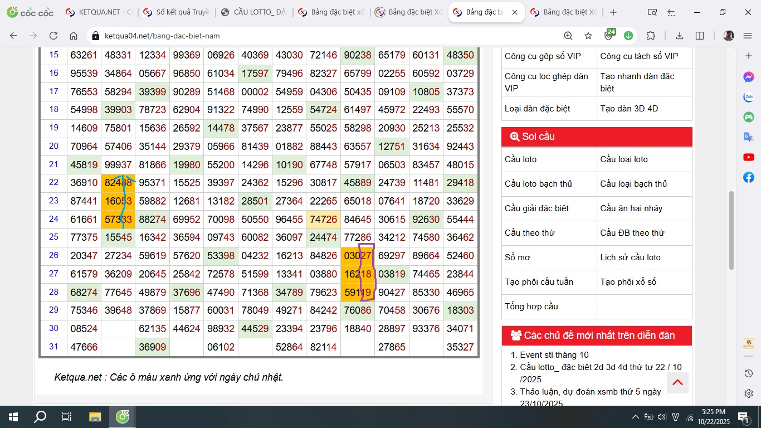The height and width of the screenshot is (428, 761).
Task: Open Google Translate sidebar icon
Action: point(749,137)
